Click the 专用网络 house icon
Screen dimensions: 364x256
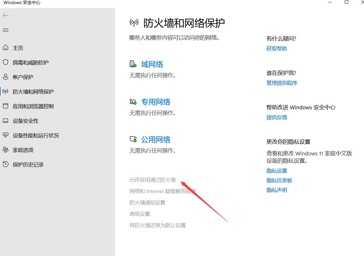(x=133, y=101)
